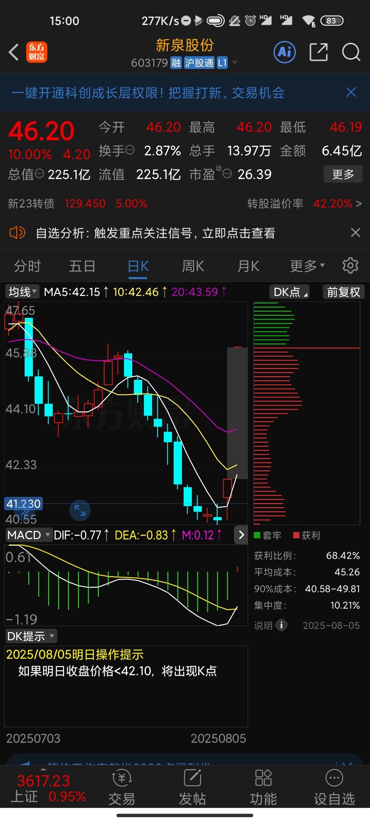Dismiss the 自选分析 notice
Image resolution: width=370 pixels, height=823 pixels.
tap(356, 232)
